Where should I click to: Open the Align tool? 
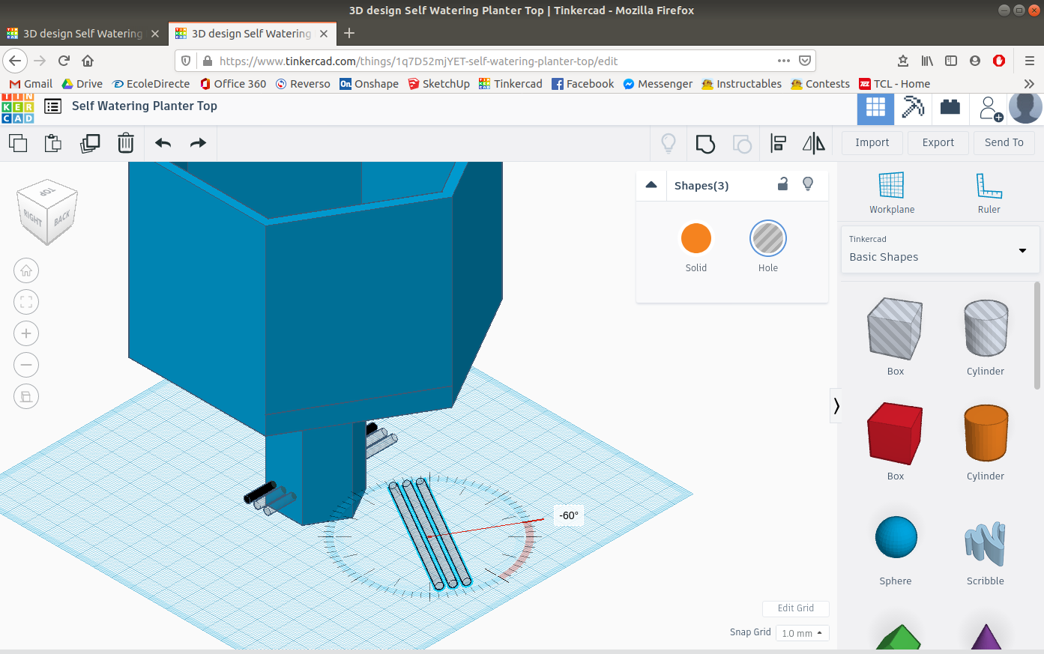coord(778,142)
